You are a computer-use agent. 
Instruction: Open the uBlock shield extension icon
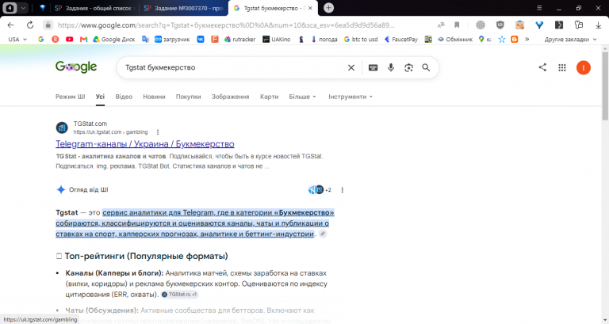[x=500, y=25]
